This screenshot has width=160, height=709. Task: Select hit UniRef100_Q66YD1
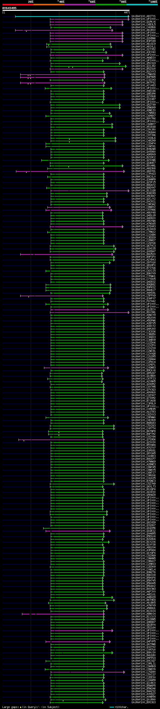tap(143, 172)
